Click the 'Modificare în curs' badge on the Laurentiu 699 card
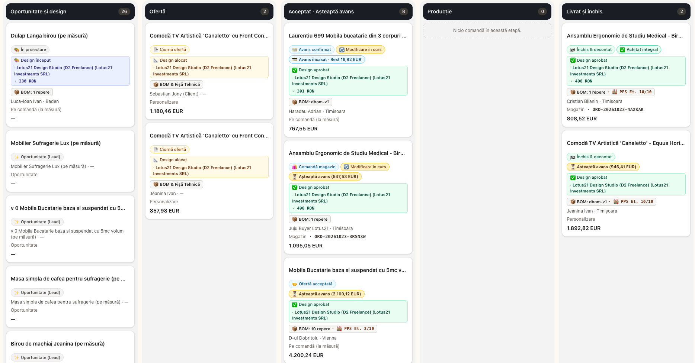 pos(361,49)
